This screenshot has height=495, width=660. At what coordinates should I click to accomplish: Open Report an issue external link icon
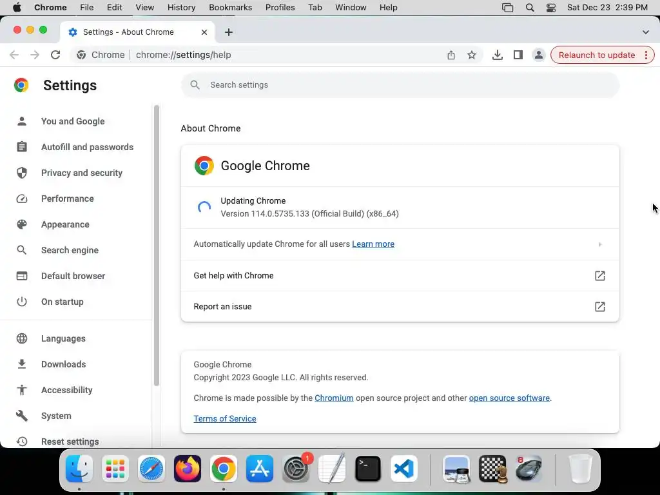click(x=600, y=306)
